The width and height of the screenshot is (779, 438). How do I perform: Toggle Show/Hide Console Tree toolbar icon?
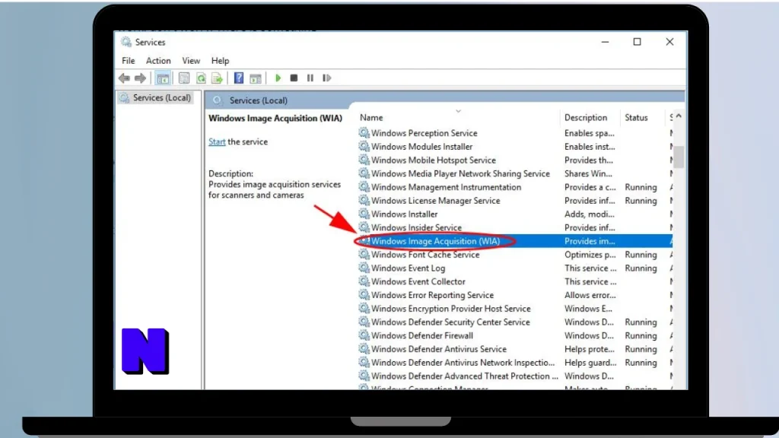pyautogui.click(x=163, y=78)
